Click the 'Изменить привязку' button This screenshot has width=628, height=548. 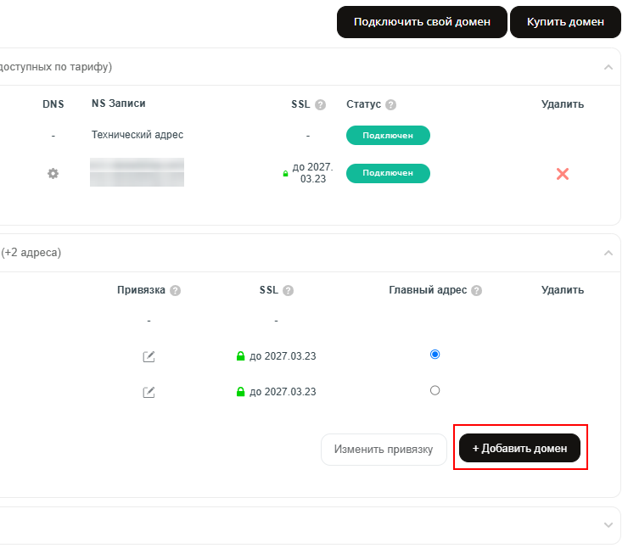click(384, 450)
